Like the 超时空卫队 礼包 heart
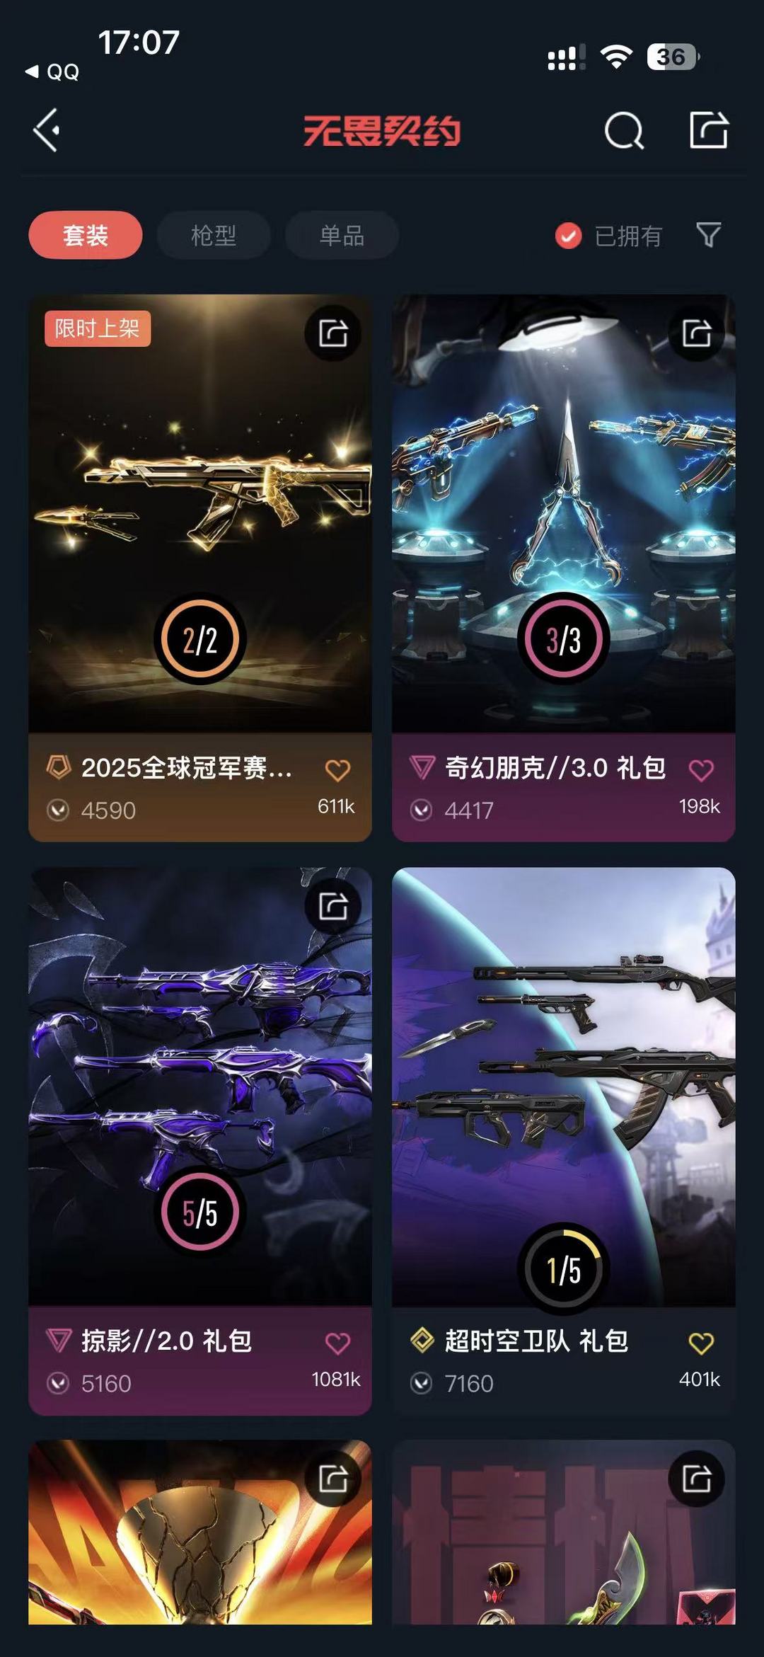 click(701, 1343)
